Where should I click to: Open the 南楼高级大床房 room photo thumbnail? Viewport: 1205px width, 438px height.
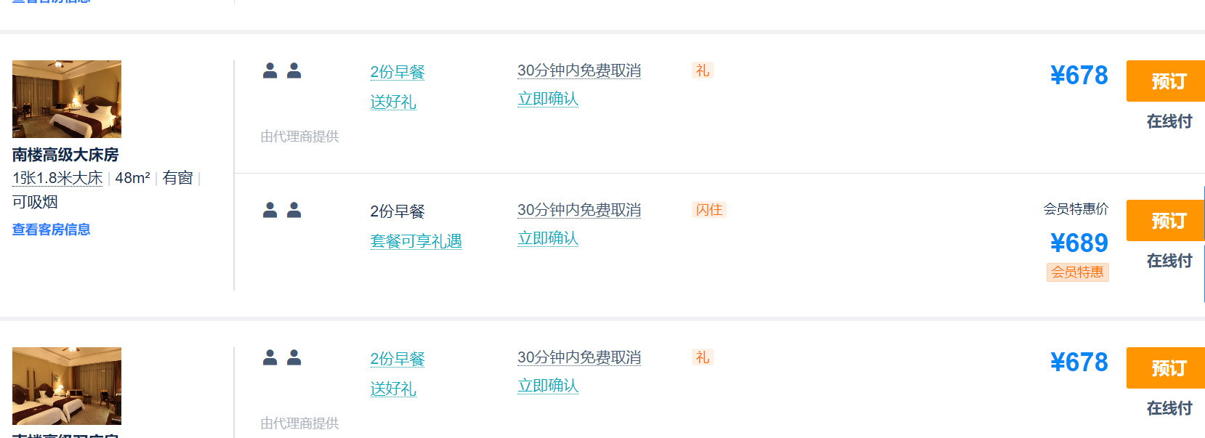tap(67, 99)
